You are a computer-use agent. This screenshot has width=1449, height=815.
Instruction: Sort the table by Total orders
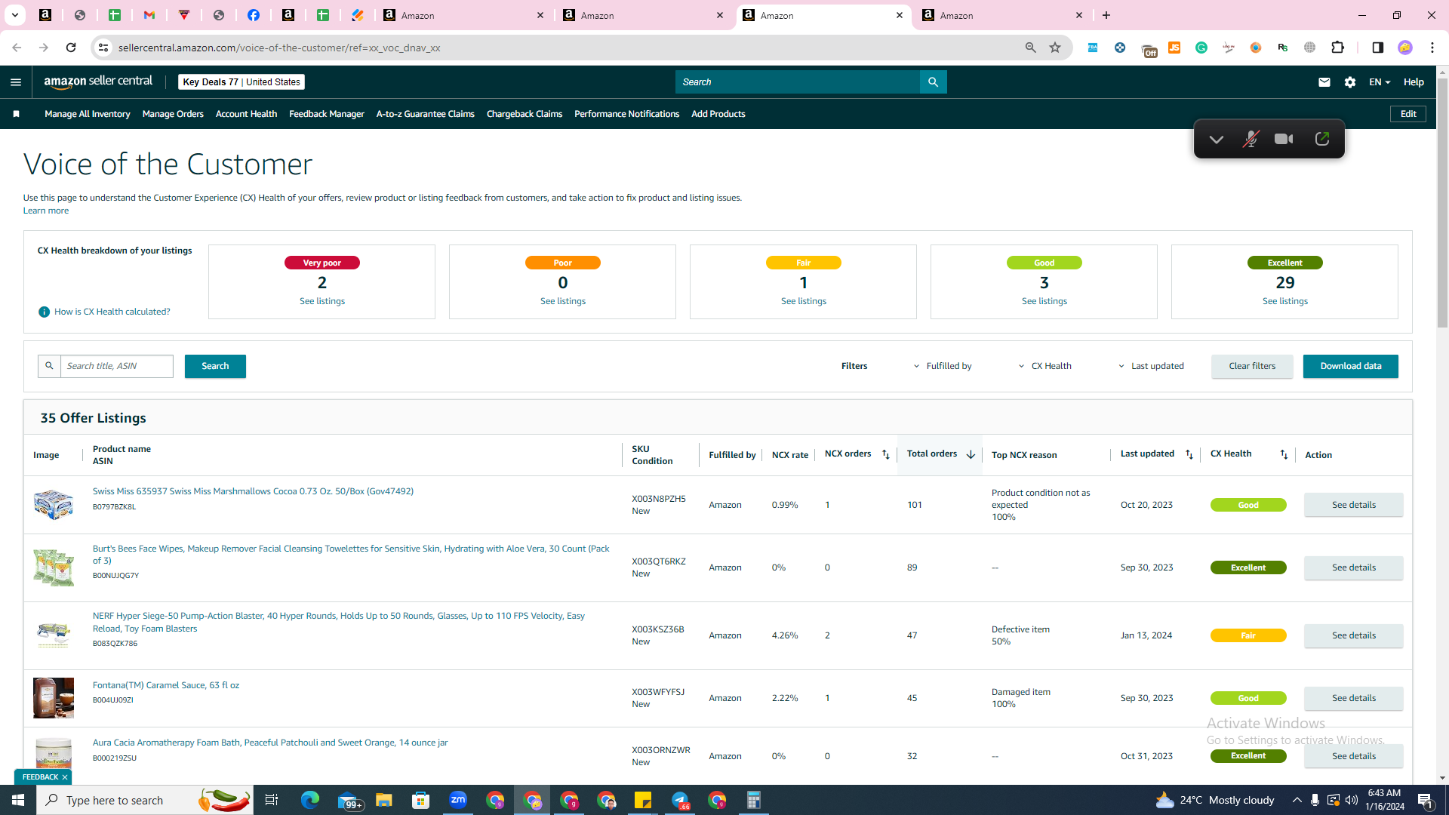(971, 454)
